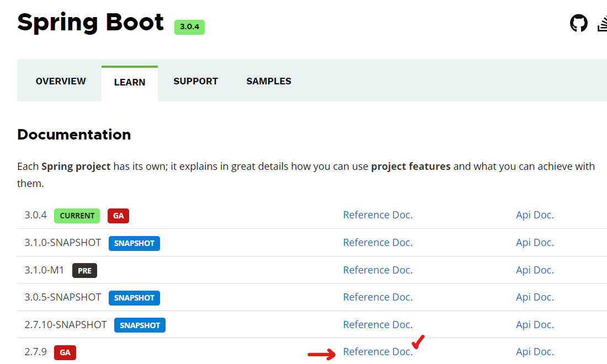Open the GitHub repository icon
The height and width of the screenshot is (364, 607).
(579, 23)
